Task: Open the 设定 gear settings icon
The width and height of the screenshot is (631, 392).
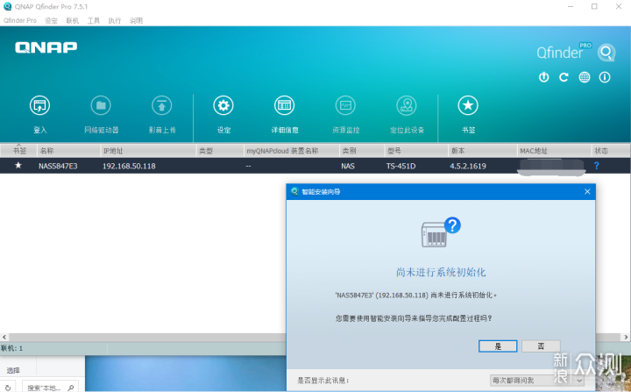Action: [223, 105]
